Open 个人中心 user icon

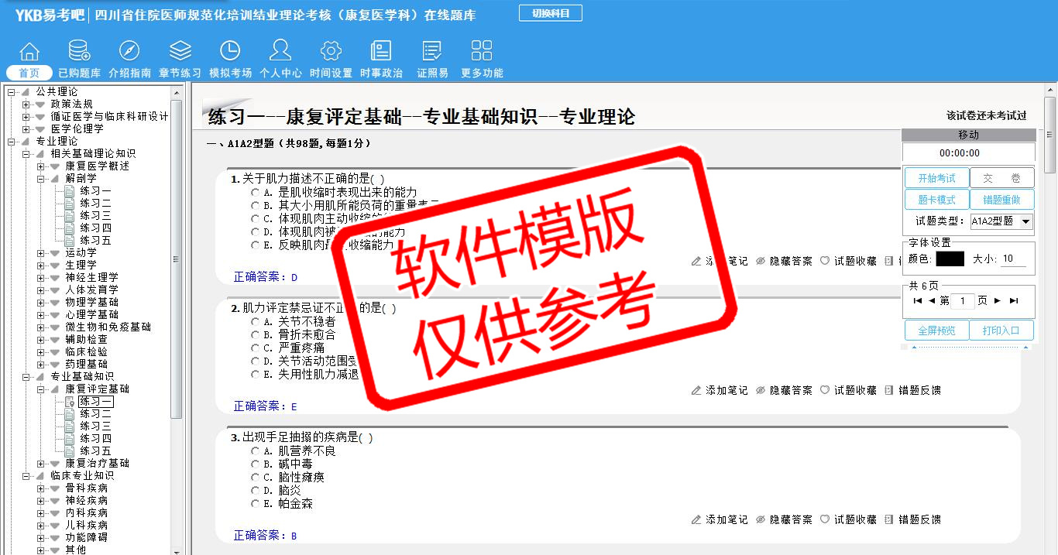tap(280, 51)
